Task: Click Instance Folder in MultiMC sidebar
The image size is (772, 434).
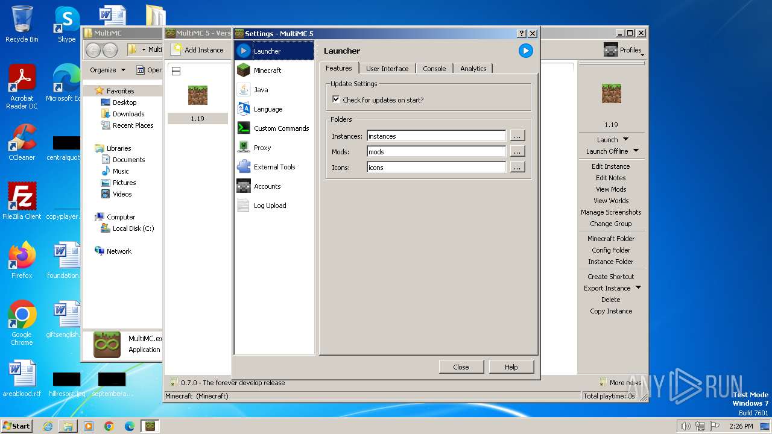Action: pos(610,262)
